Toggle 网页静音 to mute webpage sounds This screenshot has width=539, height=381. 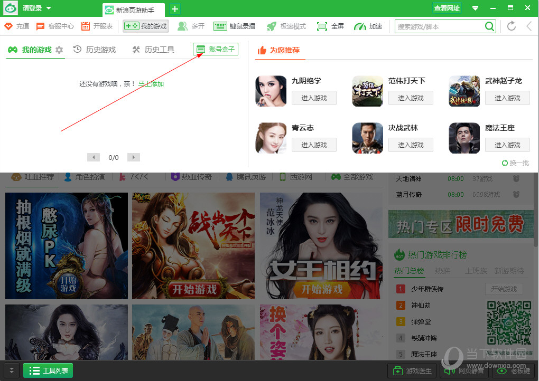click(x=463, y=370)
